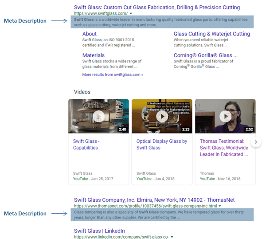This screenshot has width=266, height=239.
Task: Click the thomasnet.com profile URL text
Action: [x=145, y=206]
